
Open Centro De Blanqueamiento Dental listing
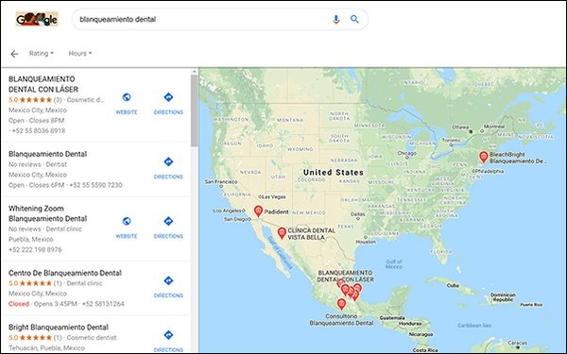[65, 273]
